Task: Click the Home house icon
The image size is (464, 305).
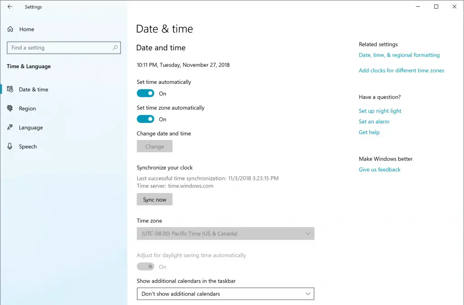Action: point(10,29)
